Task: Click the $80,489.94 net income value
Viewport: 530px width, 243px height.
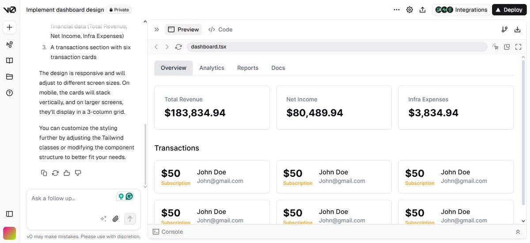Action: pos(314,113)
